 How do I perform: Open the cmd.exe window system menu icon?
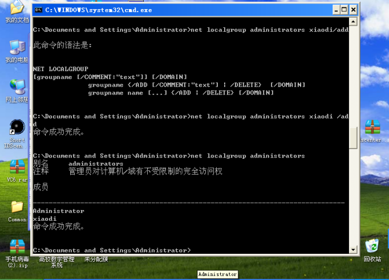(38, 10)
